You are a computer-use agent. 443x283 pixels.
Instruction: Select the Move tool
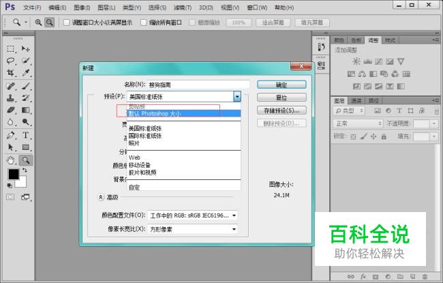pyautogui.click(x=26, y=49)
